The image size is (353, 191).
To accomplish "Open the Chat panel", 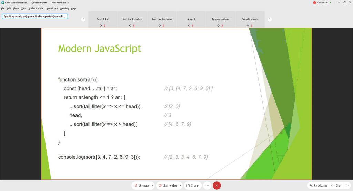I will click(336, 185).
